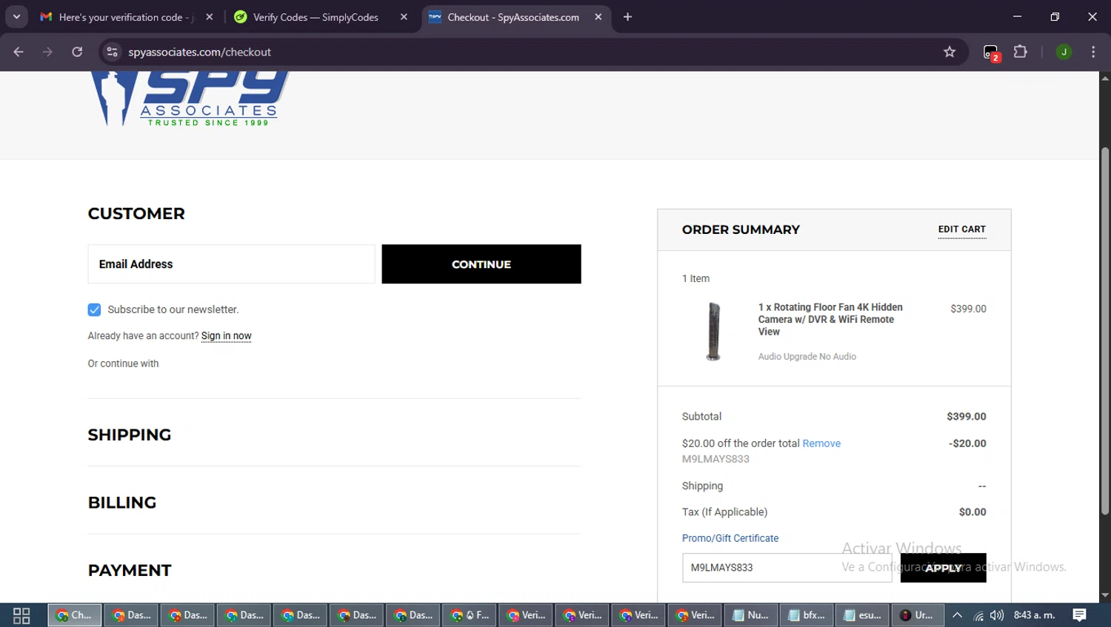
Task: Click the address bar URL
Action: (x=199, y=52)
